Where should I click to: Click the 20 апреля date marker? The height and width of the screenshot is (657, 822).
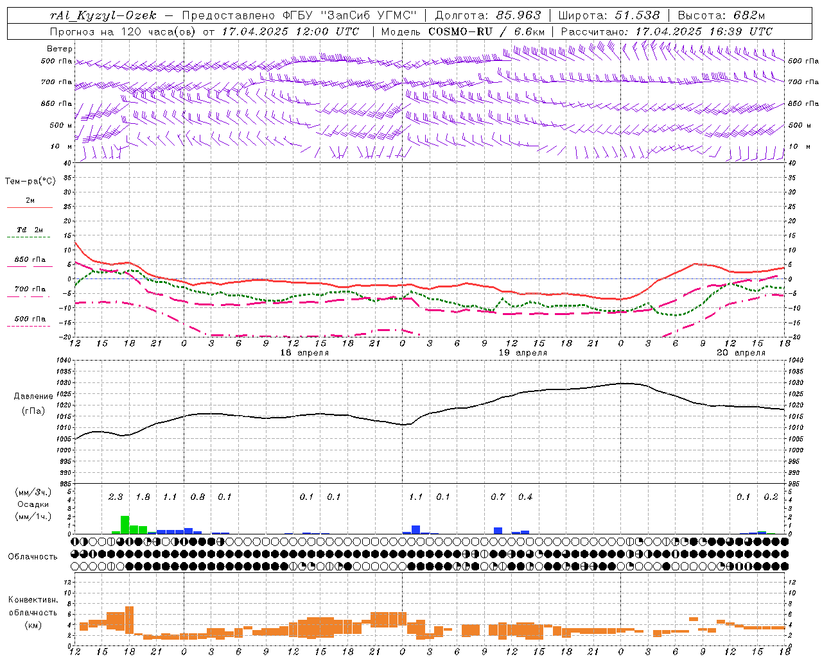[740, 353]
